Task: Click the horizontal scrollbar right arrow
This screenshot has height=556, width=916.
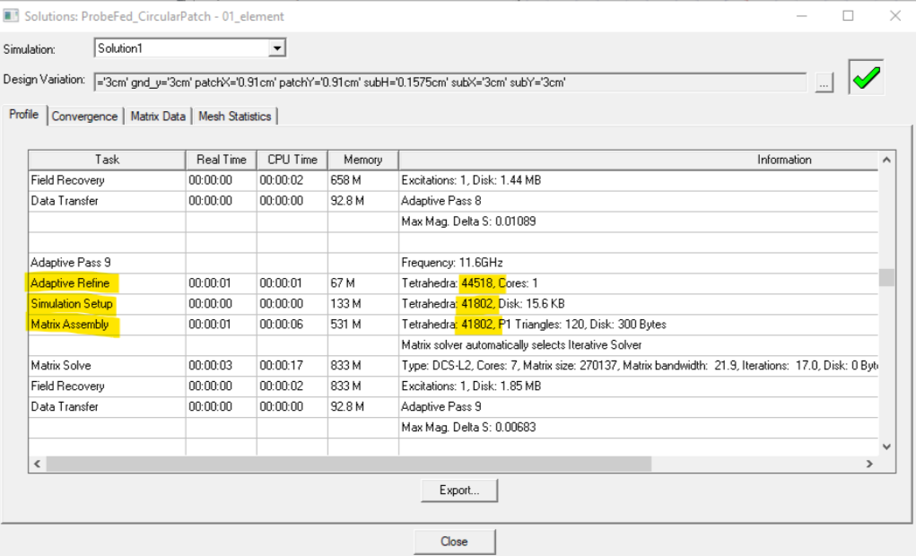Action: pos(868,463)
